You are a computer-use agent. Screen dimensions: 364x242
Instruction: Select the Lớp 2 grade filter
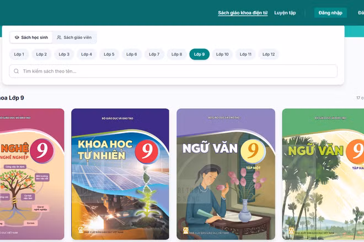click(41, 54)
